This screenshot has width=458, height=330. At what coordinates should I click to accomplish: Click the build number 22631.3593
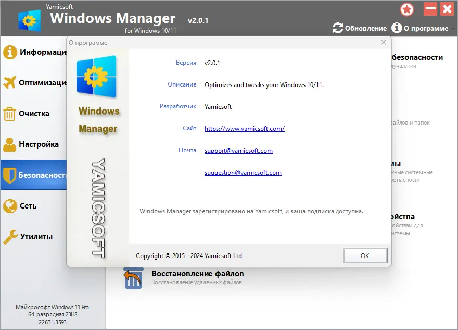point(52,322)
